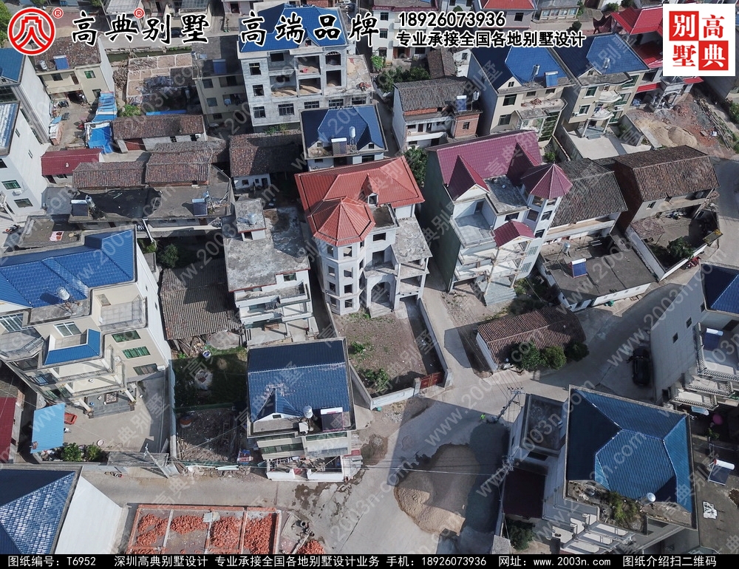The height and width of the screenshot is (569, 739).
Task: Click the 深圳高典别墅设计 text in bottom bar
Action: (160, 562)
